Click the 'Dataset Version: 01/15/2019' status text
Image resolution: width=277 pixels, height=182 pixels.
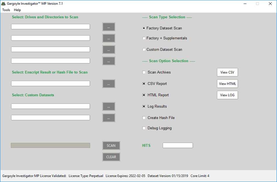click(168, 176)
